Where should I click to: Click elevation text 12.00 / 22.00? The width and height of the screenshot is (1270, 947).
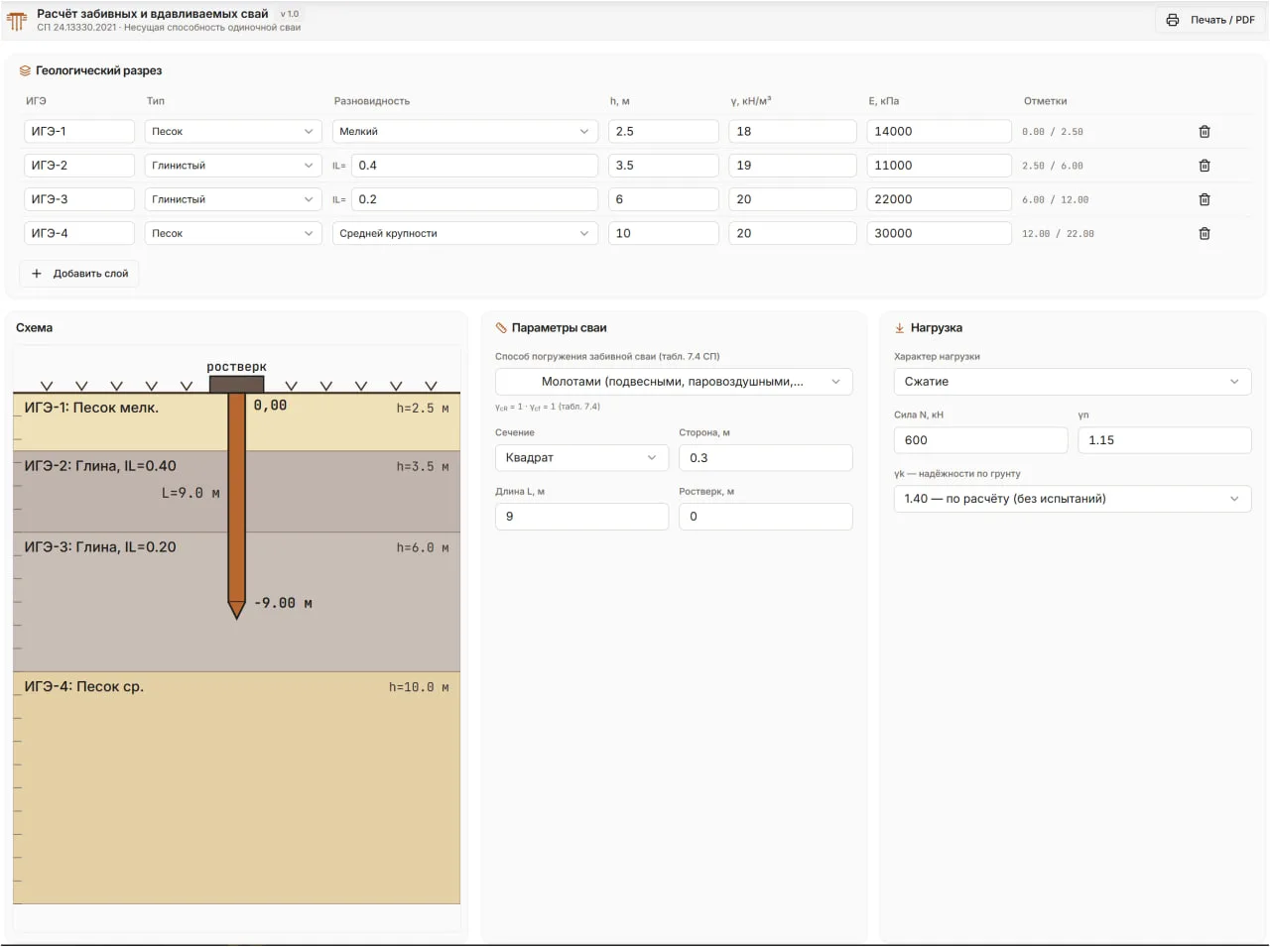coord(1059,234)
